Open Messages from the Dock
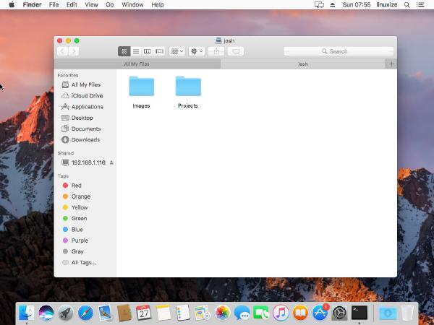Screen dimensions: 434x325 coord(242,313)
